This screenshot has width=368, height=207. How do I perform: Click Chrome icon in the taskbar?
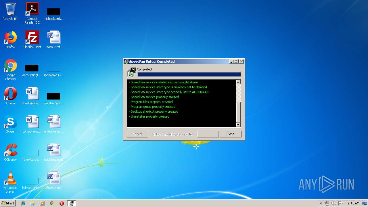click(52, 203)
